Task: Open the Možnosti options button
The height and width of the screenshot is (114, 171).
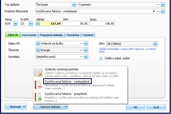Action: pyautogui.click(x=16, y=107)
